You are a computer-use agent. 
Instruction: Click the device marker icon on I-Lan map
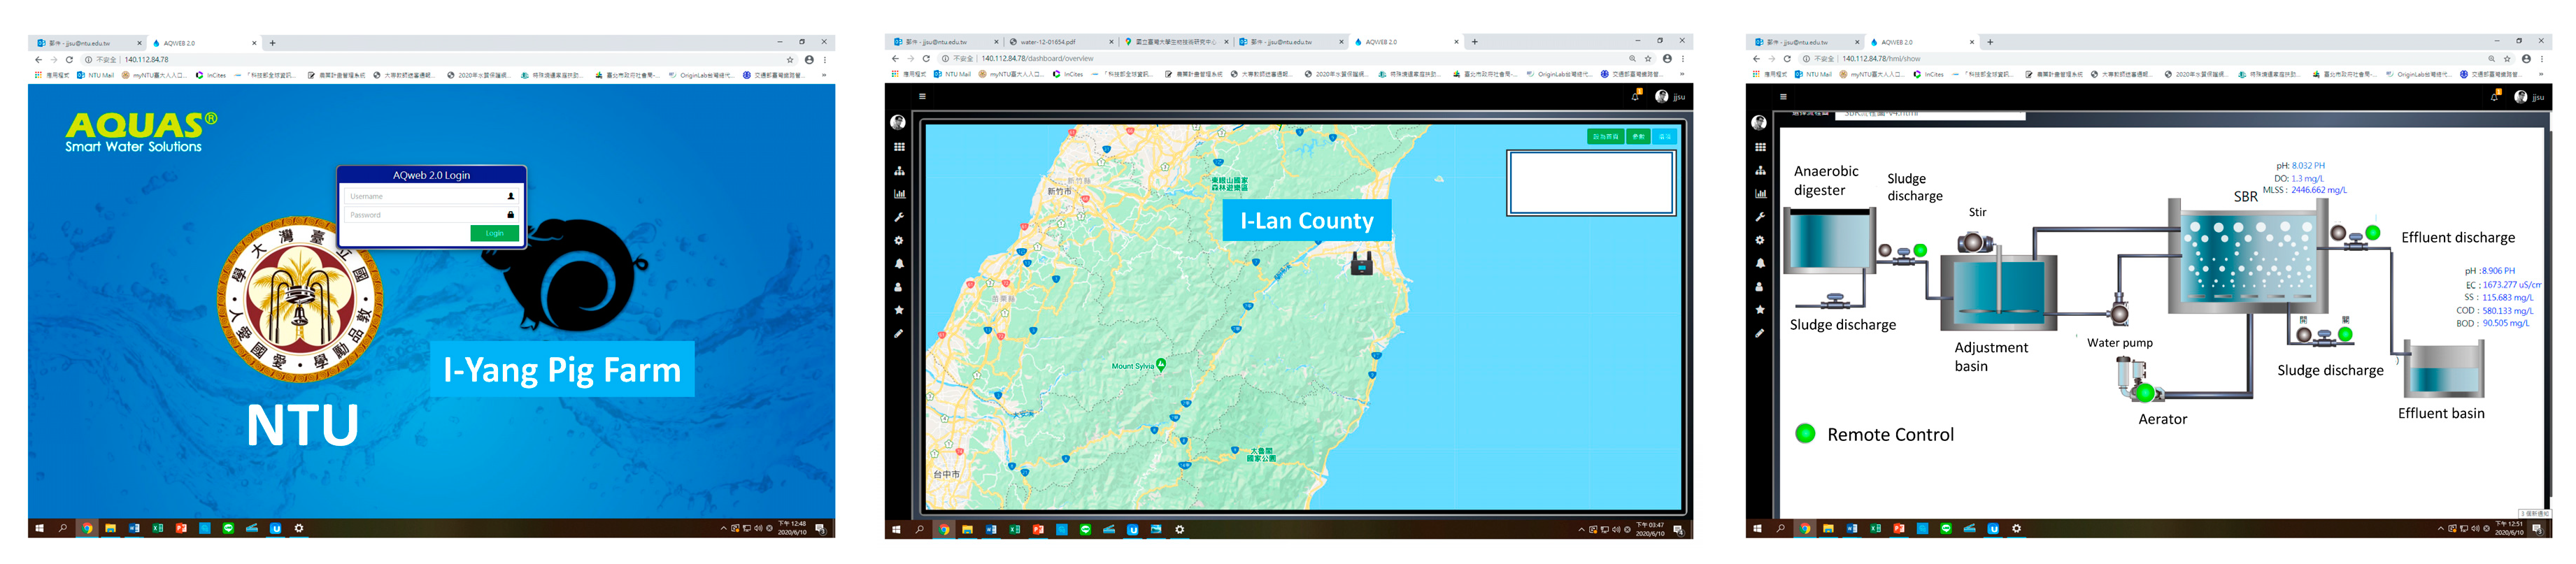coord(1361,264)
